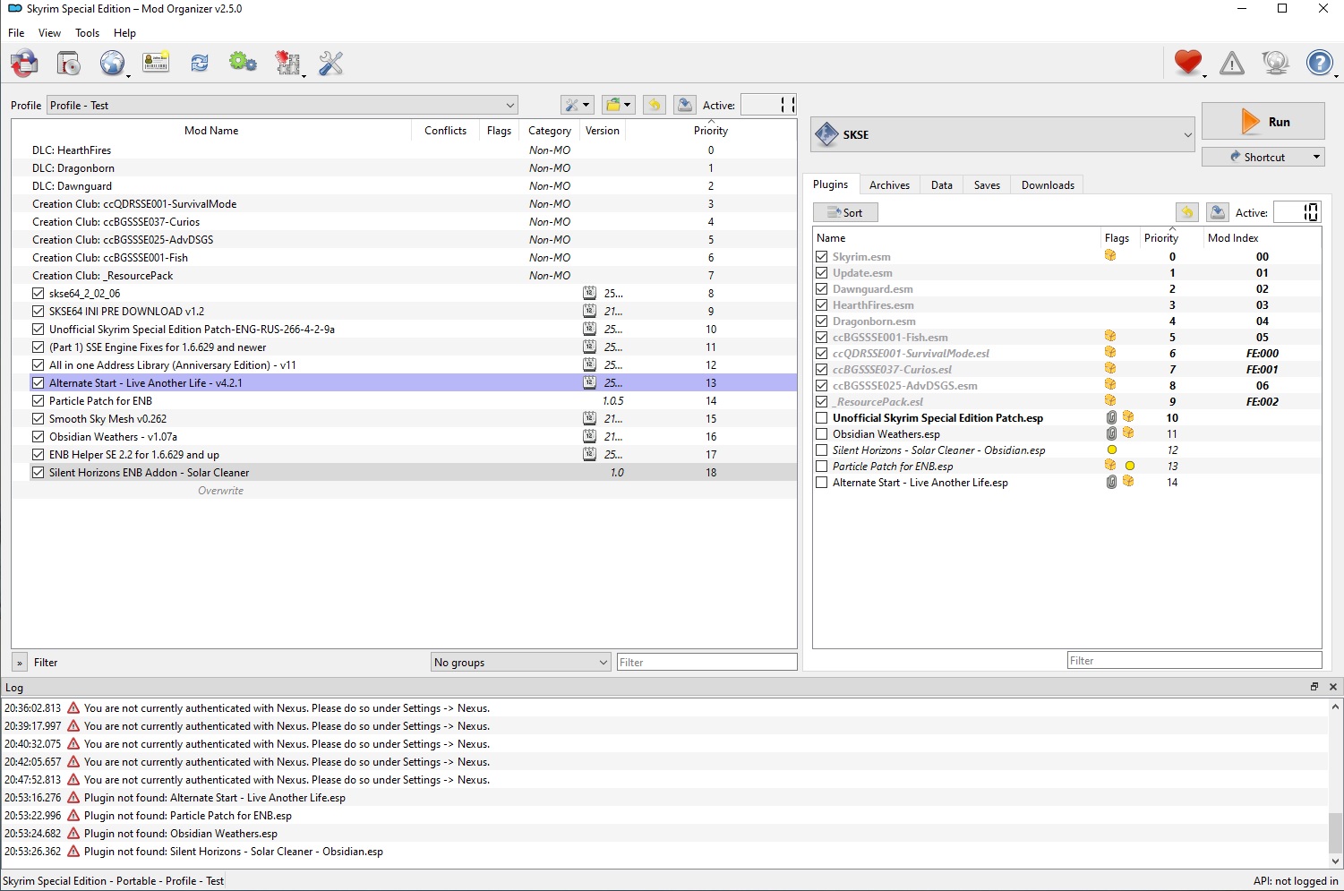1344x891 pixels.
Task: Select the Overwrite row in mod list
Action: [x=404, y=491]
